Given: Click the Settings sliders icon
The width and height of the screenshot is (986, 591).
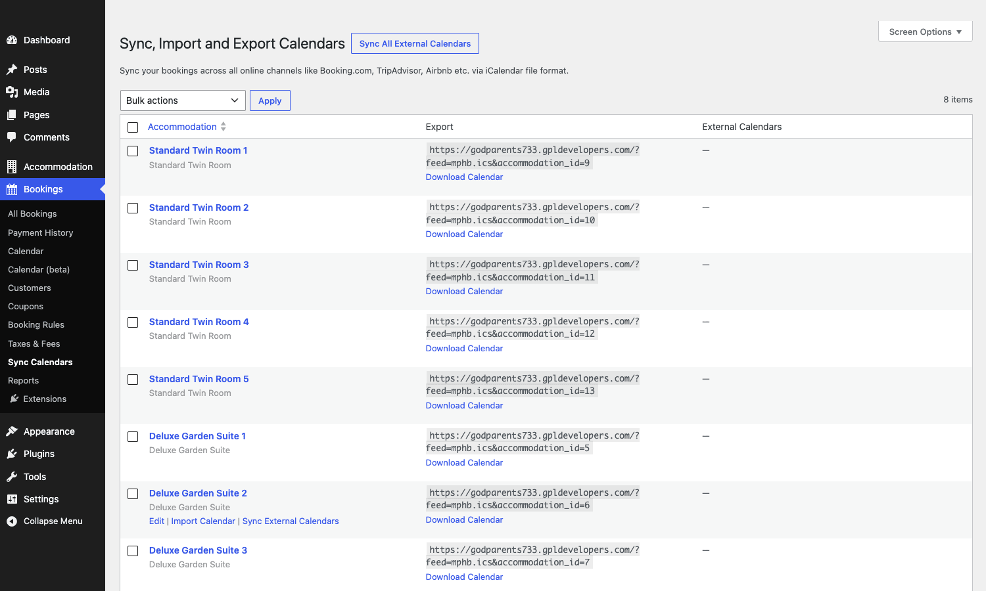Looking at the screenshot, I should click(x=12, y=499).
